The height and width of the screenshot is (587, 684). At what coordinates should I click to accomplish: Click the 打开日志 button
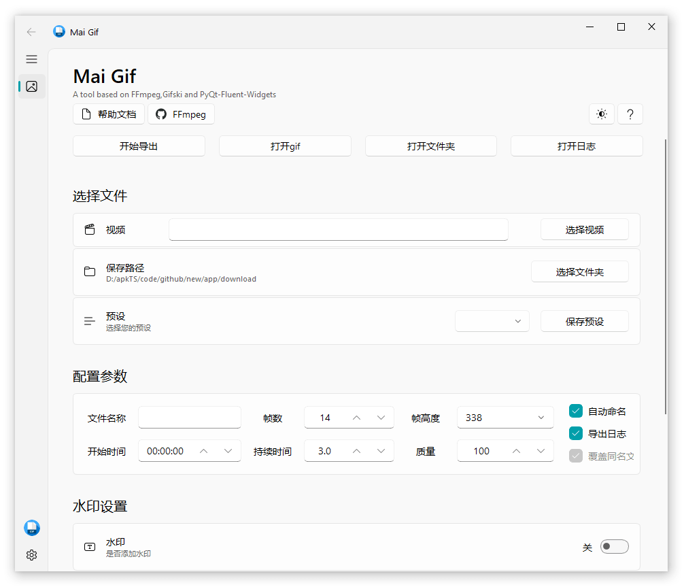(x=577, y=146)
